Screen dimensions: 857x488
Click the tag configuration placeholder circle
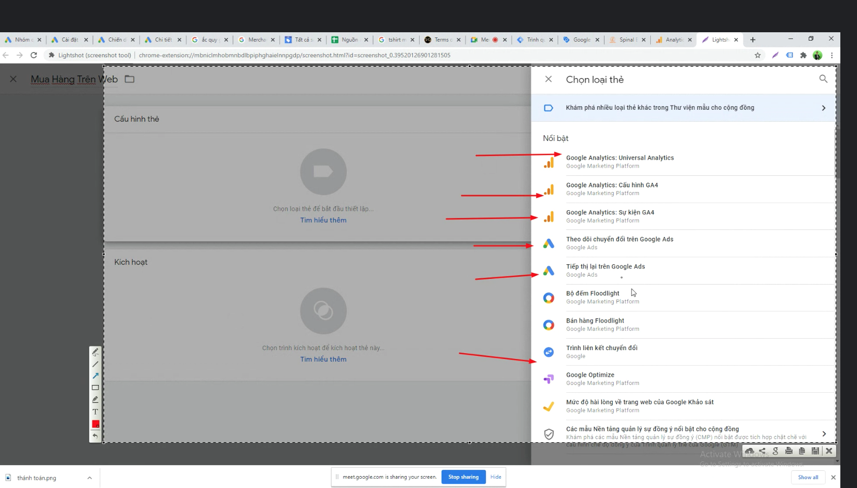point(323,172)
